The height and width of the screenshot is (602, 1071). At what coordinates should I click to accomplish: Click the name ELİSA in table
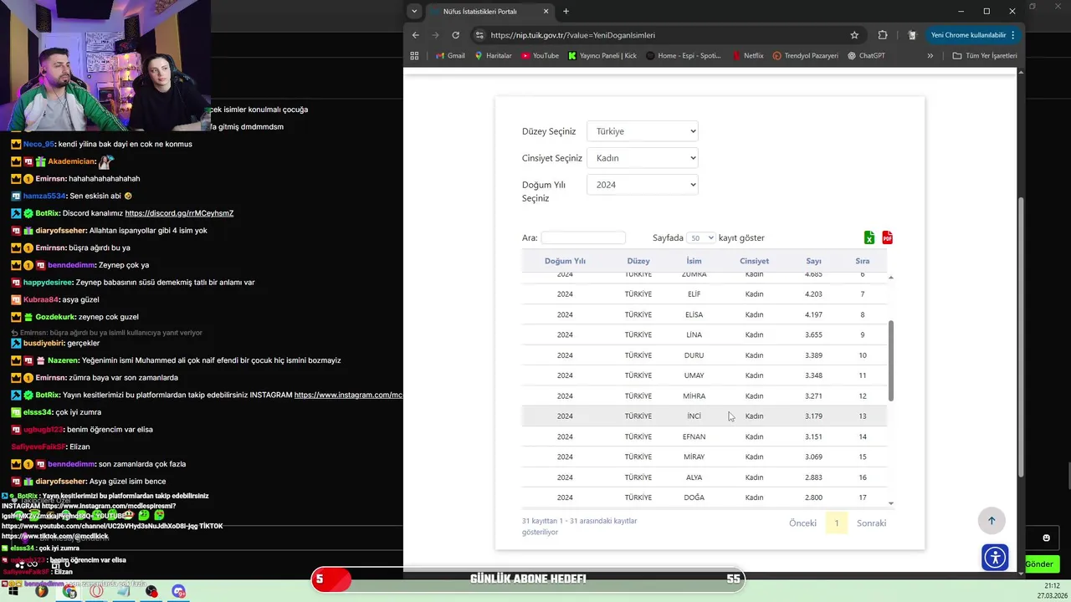(x=694, y=315)
